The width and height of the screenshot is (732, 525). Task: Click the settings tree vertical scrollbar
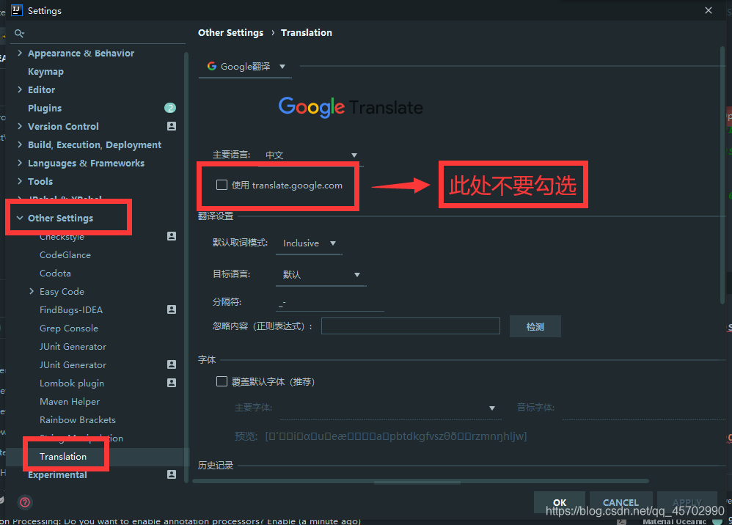(x=186, y=266)
